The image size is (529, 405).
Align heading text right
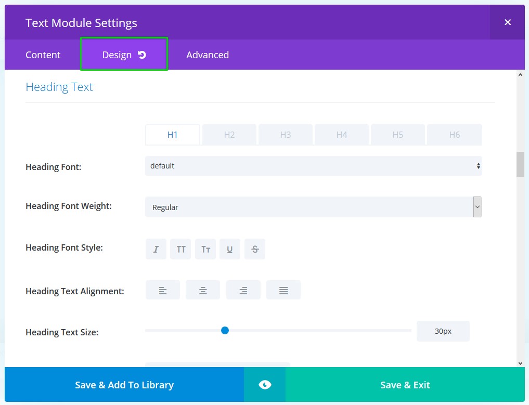(x=243, y=290)
